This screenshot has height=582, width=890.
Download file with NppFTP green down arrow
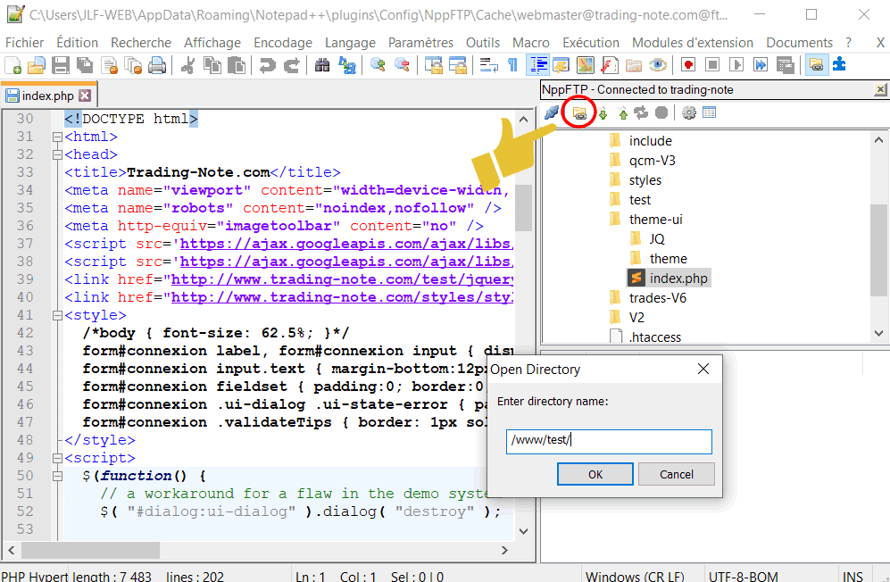(603, 113)
